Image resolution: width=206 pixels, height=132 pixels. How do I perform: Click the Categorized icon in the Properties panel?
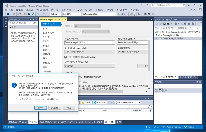click(x=157, y=90)
